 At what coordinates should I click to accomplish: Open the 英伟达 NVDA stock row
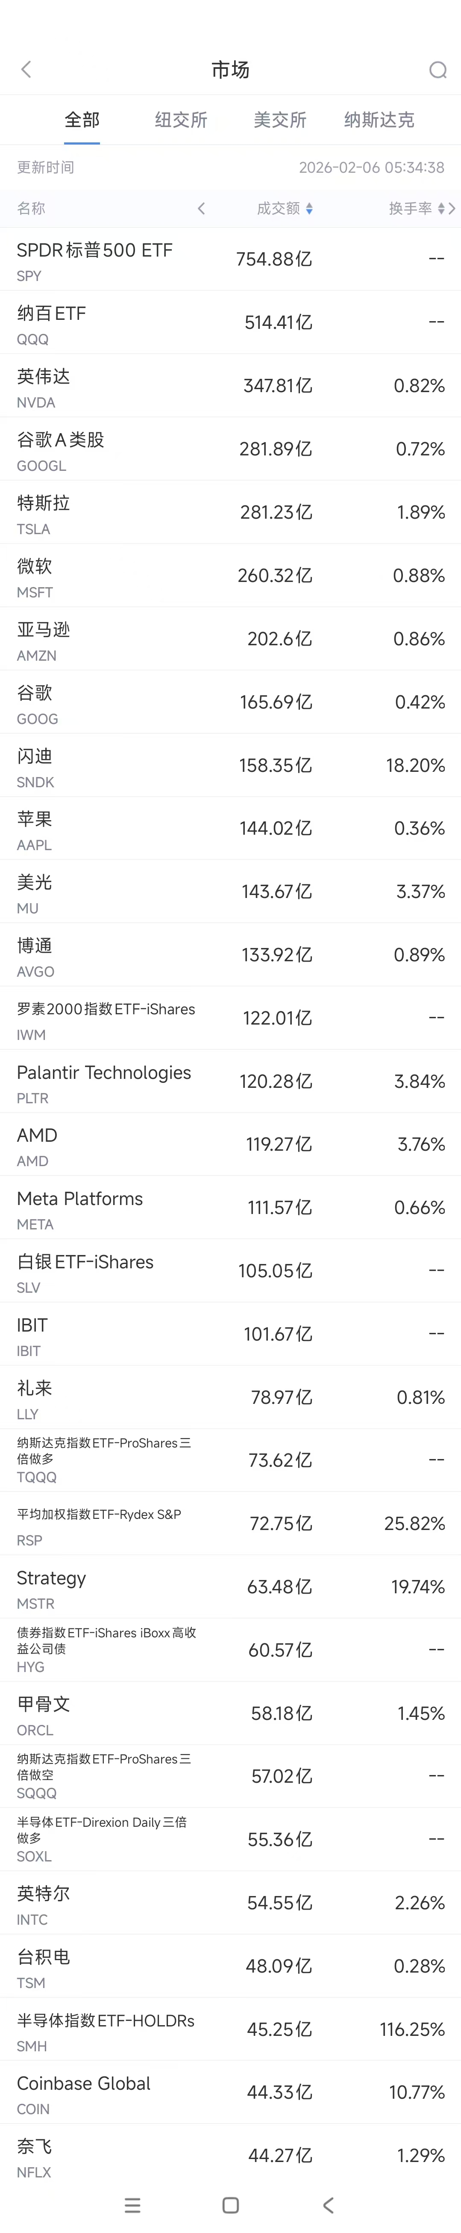[231, 386]
